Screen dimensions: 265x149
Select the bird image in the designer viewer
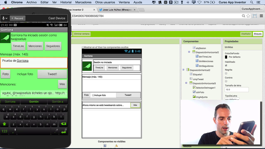(x=87, y=66)
